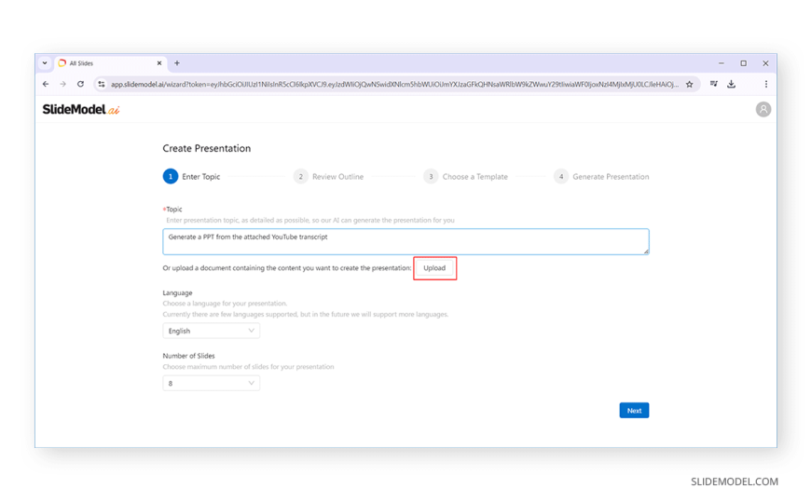Open the browser three-dot menu
This screenshot has height=502, width=811.
click(766, 84)
